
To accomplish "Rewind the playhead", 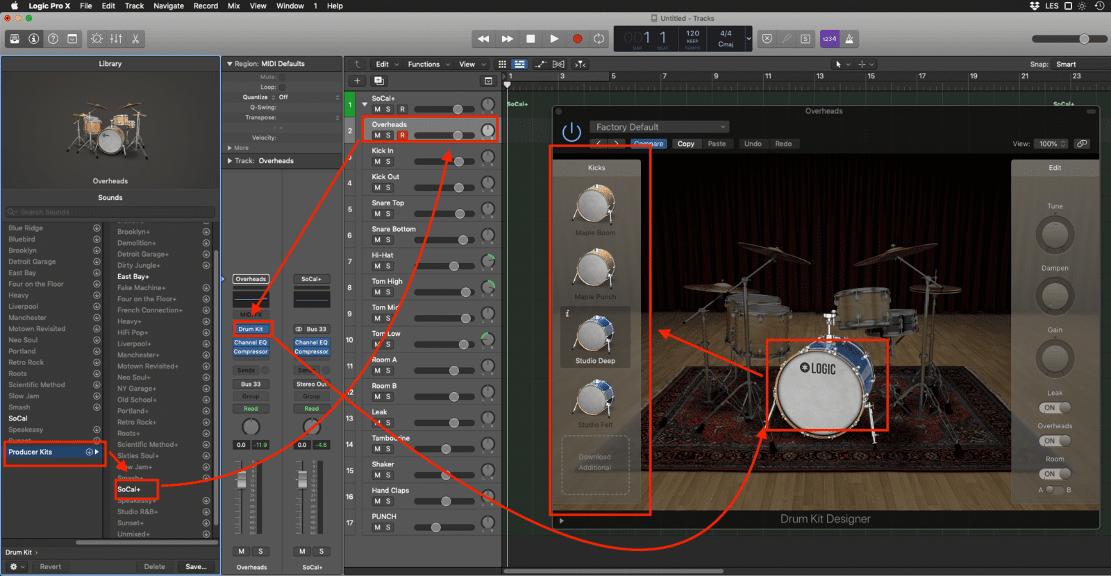I will tap(484, 39).
